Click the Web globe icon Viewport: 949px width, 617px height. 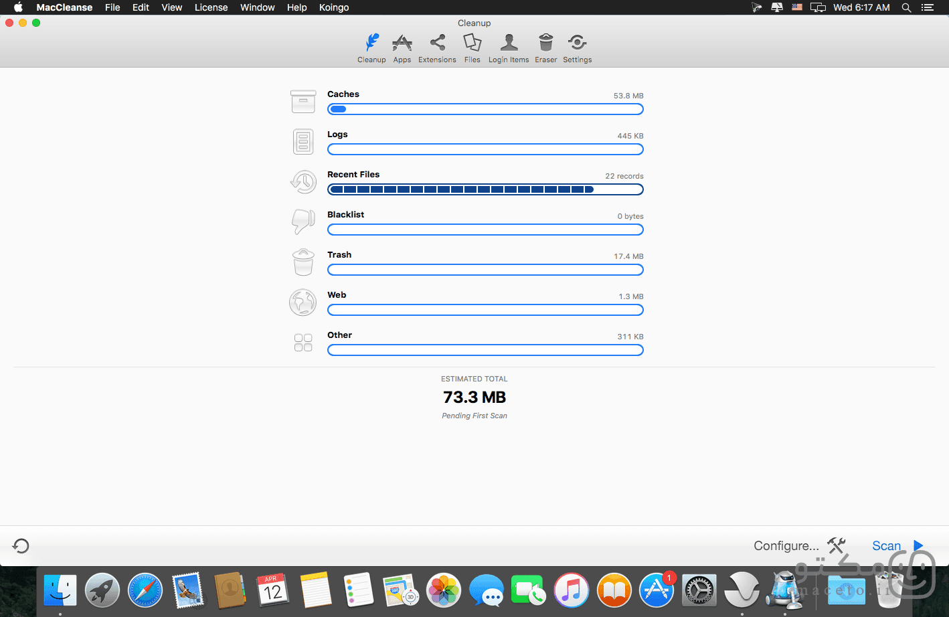point(303,302)
